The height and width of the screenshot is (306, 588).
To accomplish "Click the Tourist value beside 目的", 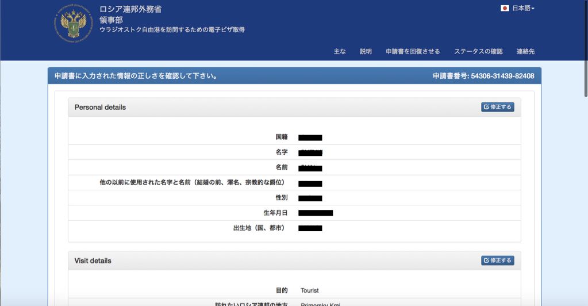I will (x=309, y=290).
